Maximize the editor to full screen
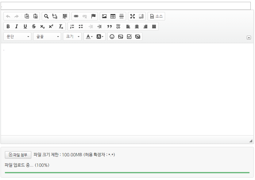Viewport: 255px width, 180px height. pyautogui.click(x=133, y=16)
